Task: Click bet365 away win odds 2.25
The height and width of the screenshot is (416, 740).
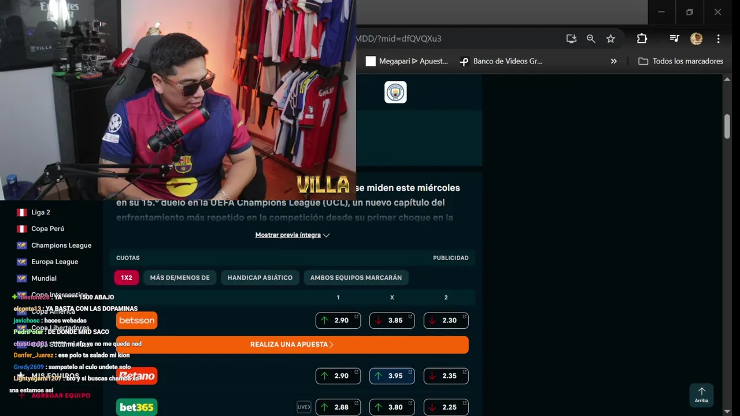Action: coord(446,407)
